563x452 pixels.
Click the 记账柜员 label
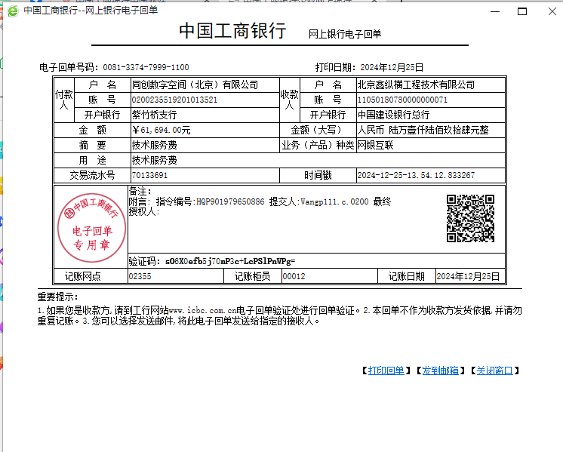[252, 276]
